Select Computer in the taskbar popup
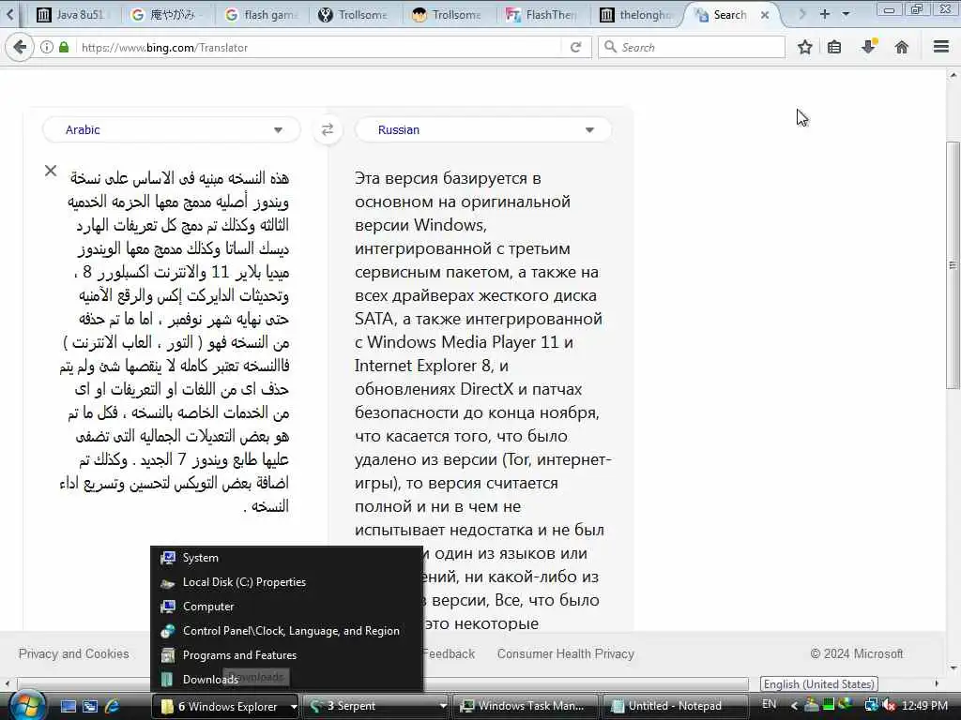This screenshot has height=720, width=961. 287,607
